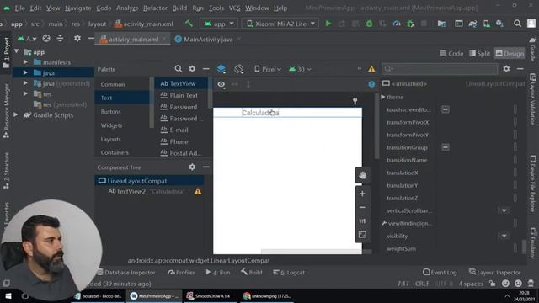Open the Refactor menu
This screenshot has height=303, width=539.
click(x=155, y=8)
